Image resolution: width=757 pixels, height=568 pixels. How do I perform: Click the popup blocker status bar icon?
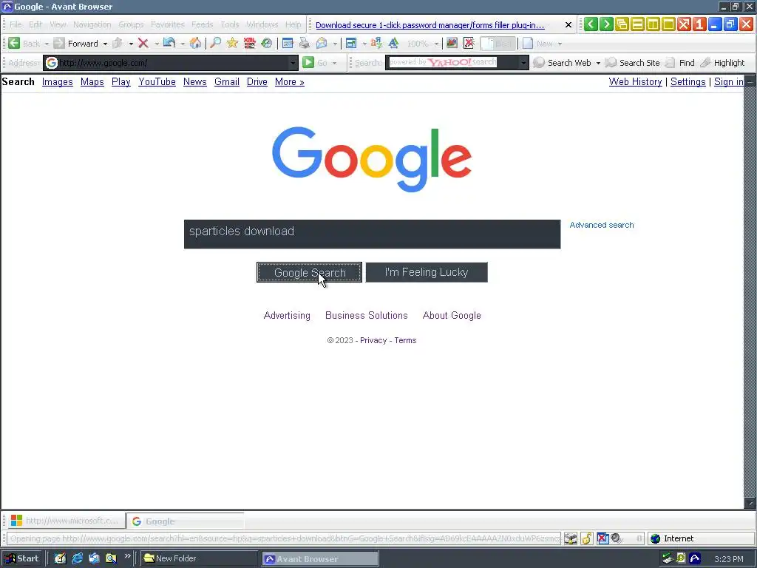[x=603, y=538]
